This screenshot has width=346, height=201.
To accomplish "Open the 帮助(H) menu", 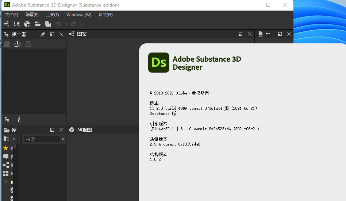I will [x=105, y=15].
